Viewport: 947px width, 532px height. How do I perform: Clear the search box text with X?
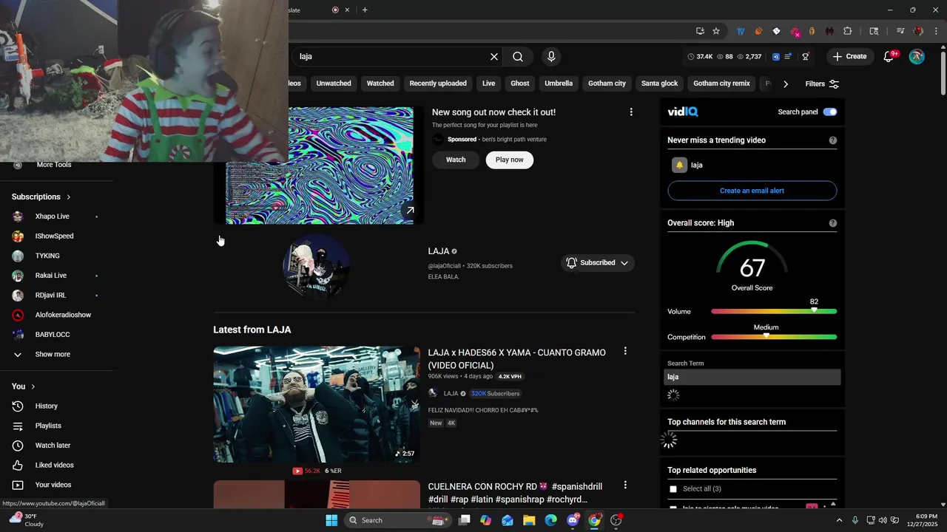[x=494, y=57]
